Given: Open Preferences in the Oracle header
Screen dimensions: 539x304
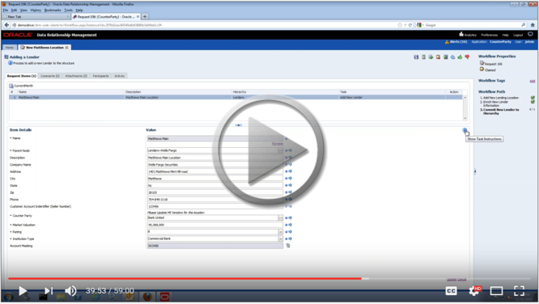Looking at the screenshot, I should pos(489,35).
